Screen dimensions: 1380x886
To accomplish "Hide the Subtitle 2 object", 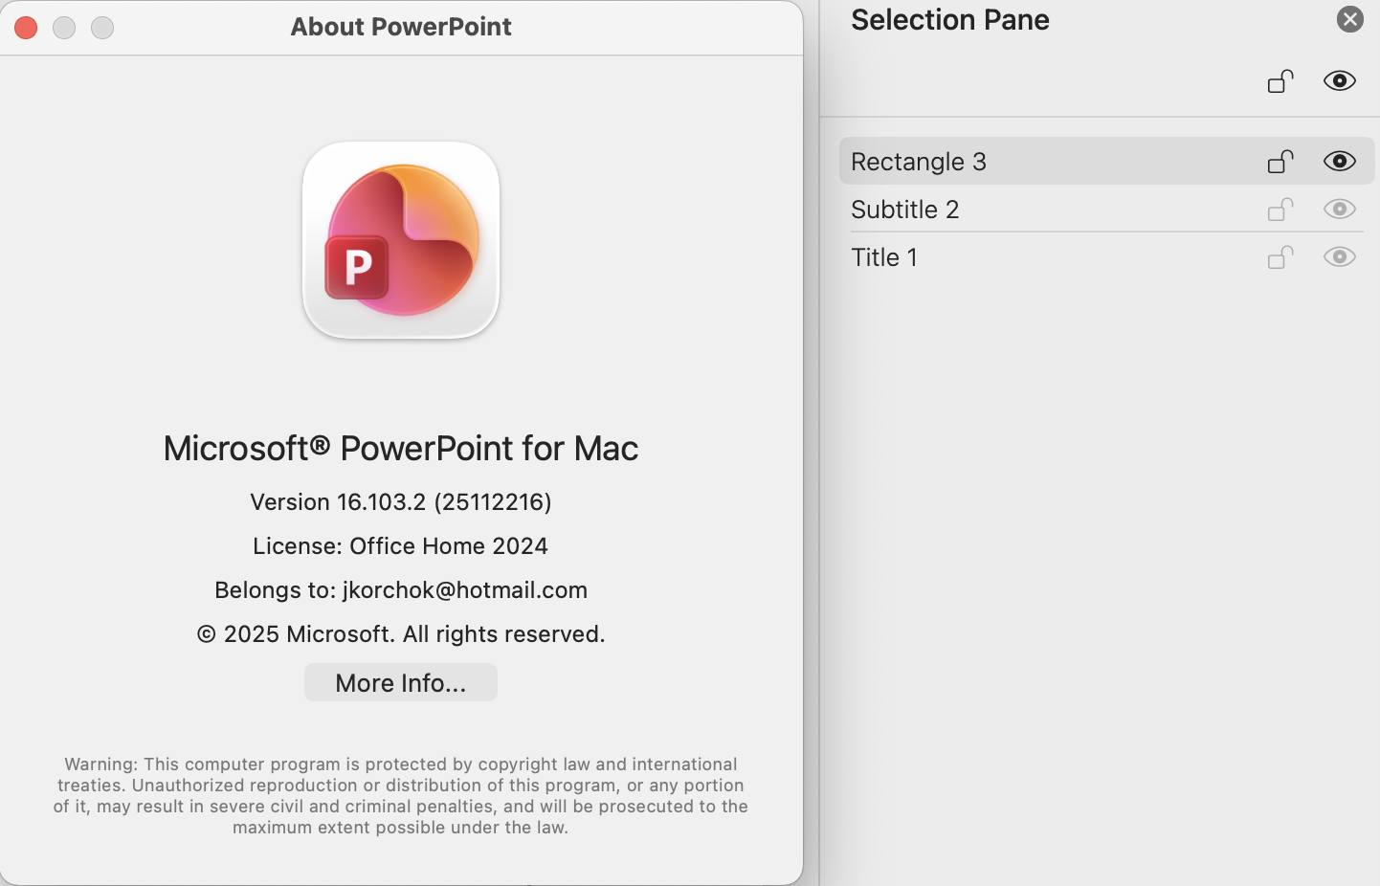I will coord(1340,210).
